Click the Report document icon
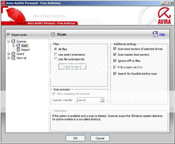175x144 pixels. pyautogui.click(x=18, y=50)
